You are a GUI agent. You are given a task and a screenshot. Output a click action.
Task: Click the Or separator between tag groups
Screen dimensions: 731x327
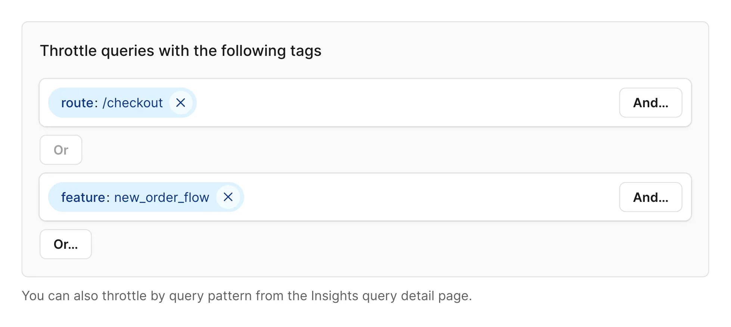(x=61, y=150)
